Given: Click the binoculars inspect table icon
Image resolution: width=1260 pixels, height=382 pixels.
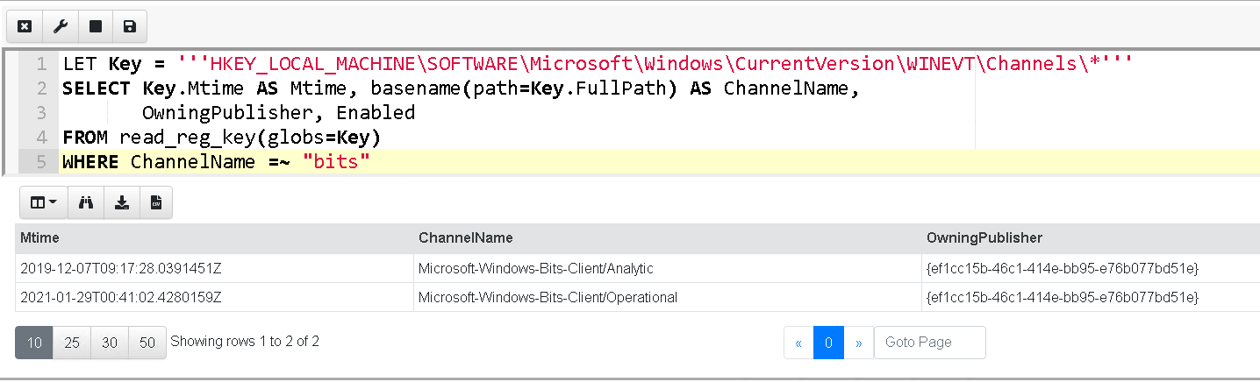Looking at the screenshot, I should pyautogui.click(x=86, y=202).
